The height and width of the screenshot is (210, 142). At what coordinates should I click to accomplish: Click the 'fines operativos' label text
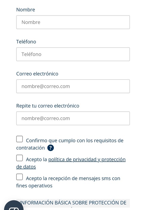pos(34,186)
